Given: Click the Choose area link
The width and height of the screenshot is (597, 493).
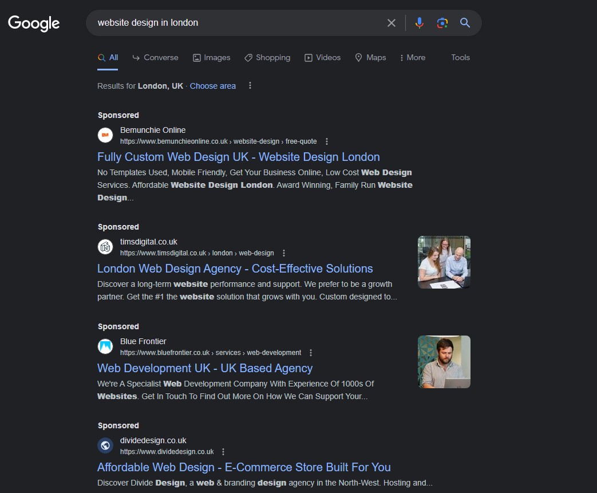Looking at the screenshot, I should [x=212, y=86].
